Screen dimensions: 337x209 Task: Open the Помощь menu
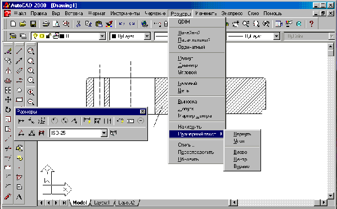pyautogui.click(x=272, y=13)
